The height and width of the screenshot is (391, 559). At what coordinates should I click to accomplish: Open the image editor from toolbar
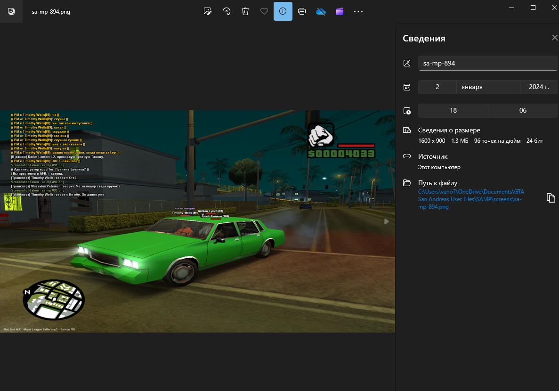207,11
